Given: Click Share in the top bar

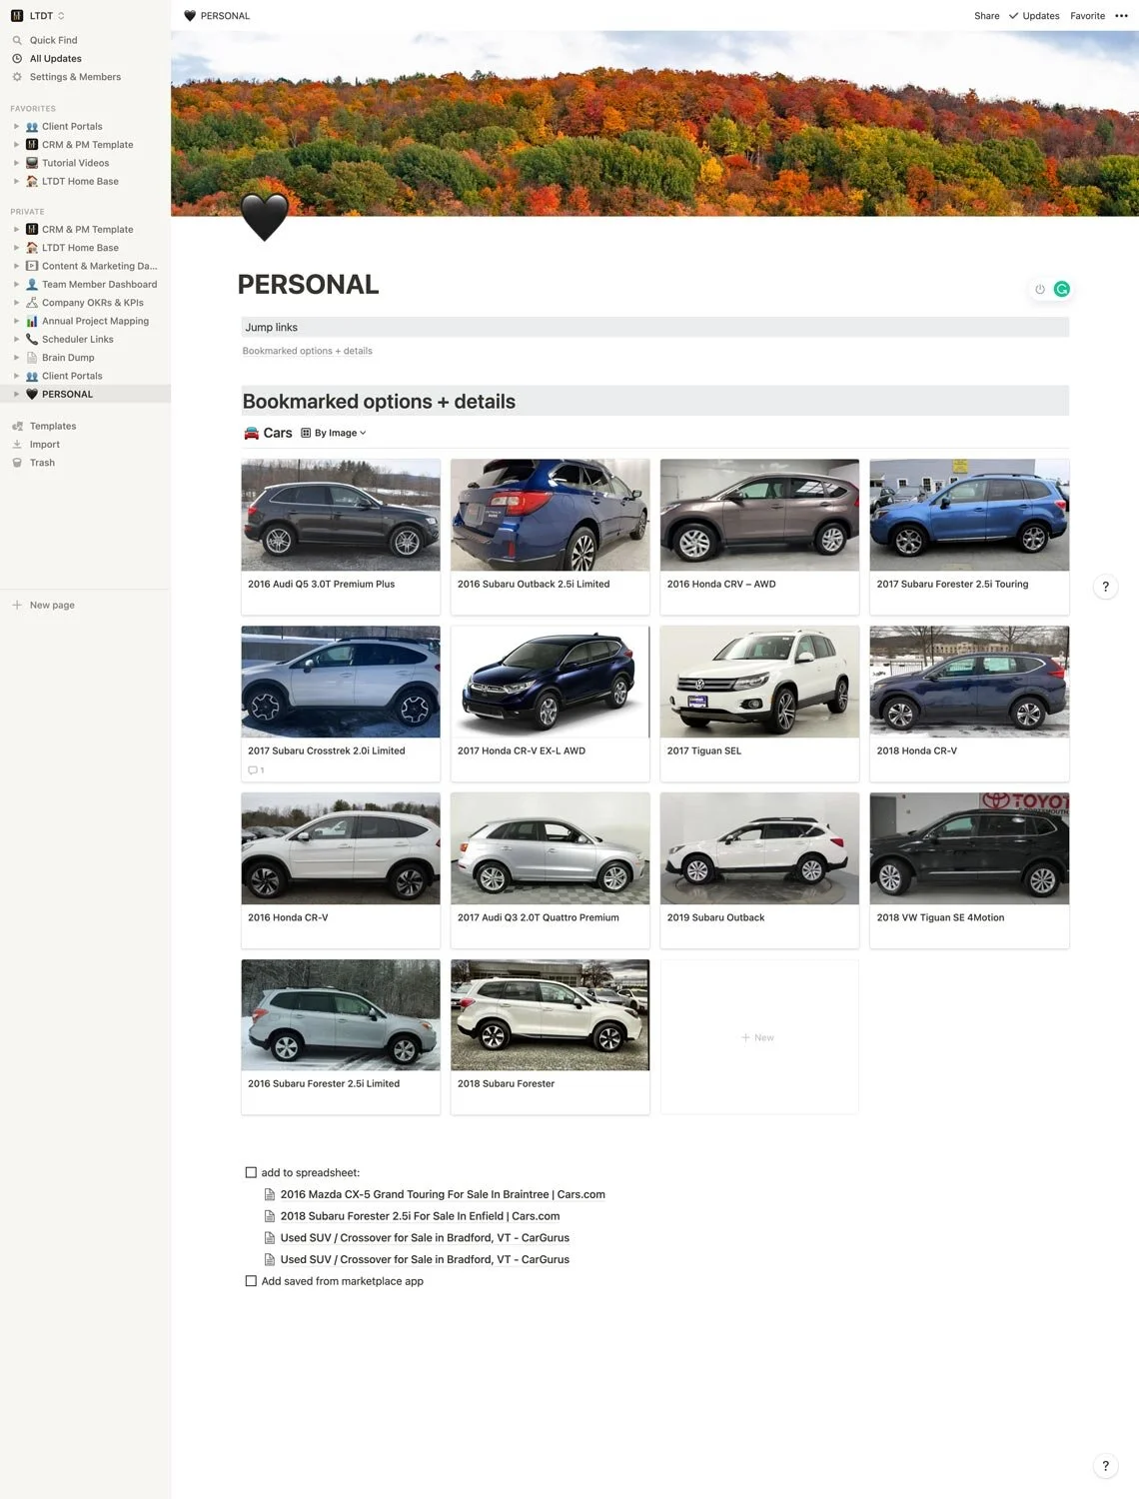Looking at the screenshot, I should click(x=987, y=16).
